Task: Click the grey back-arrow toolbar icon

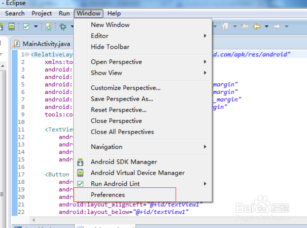Action: 245,26
